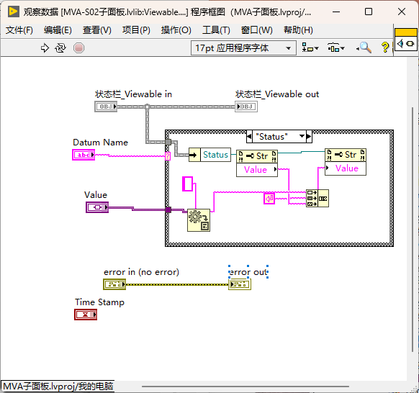
Task: Select the empty string constant
Action: (x=188, y=184)
